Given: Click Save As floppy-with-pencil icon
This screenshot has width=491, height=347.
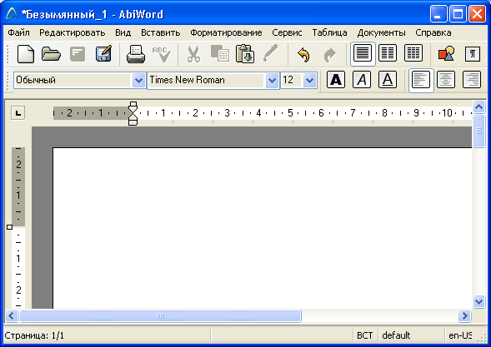Looking at the screenshot, I should coord(103,54).
